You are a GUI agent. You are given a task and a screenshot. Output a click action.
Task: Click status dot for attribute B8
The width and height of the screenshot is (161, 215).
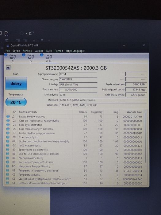tap(8, 154)
